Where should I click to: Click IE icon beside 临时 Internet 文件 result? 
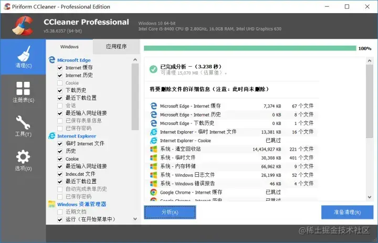(x=153, y=132)
